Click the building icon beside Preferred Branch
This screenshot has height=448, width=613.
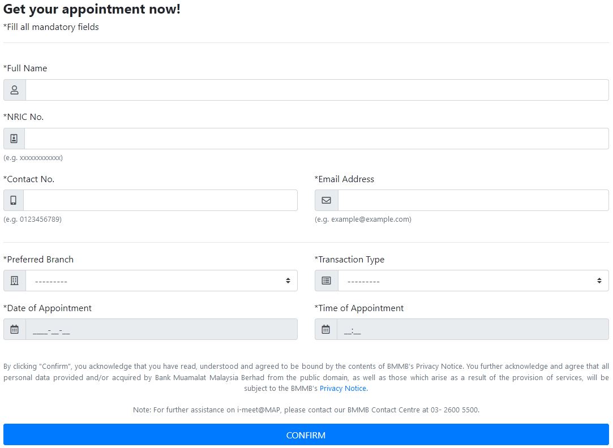15,281
